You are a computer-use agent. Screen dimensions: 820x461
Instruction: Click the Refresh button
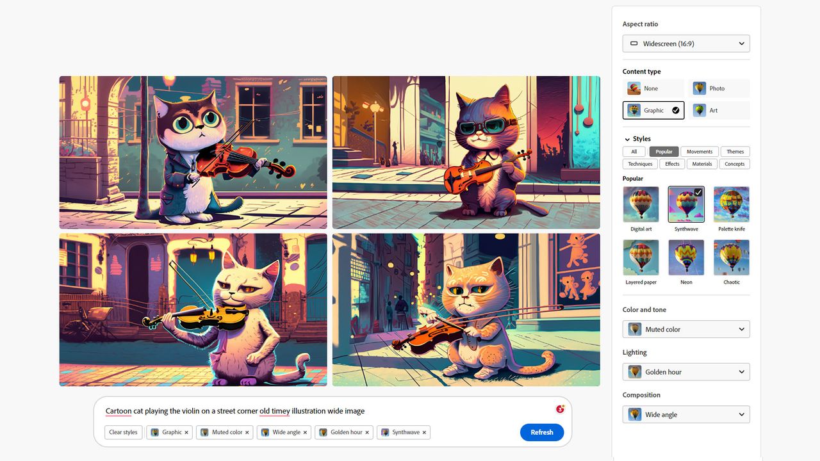542,432
